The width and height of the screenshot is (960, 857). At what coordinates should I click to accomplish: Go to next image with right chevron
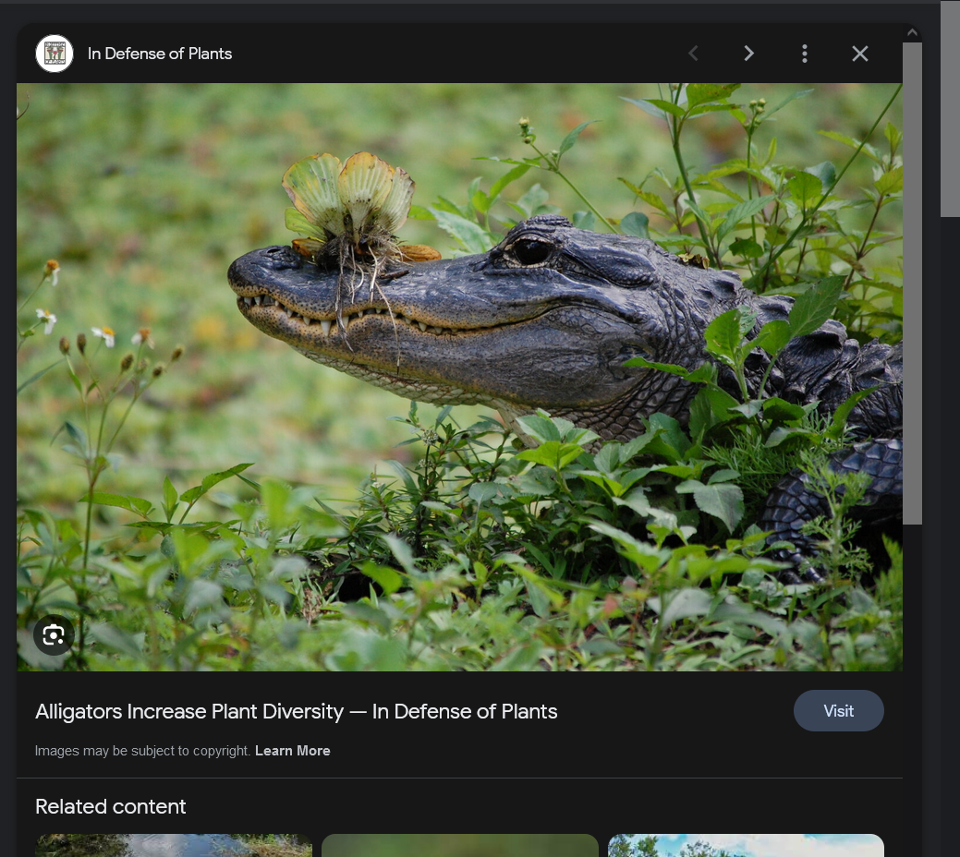click(748, 54)
